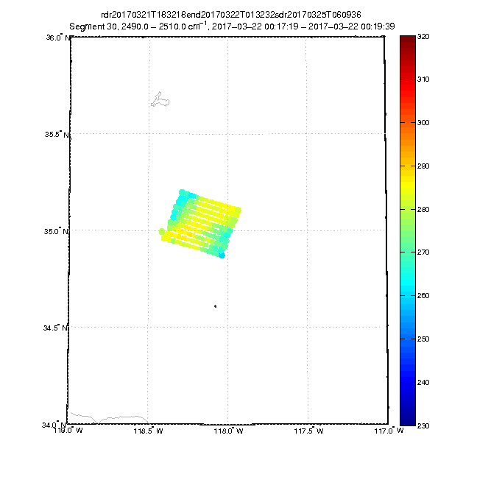Click the small black dot below the swath
Screen dimensions: 477x477
[x=215, y=306]
